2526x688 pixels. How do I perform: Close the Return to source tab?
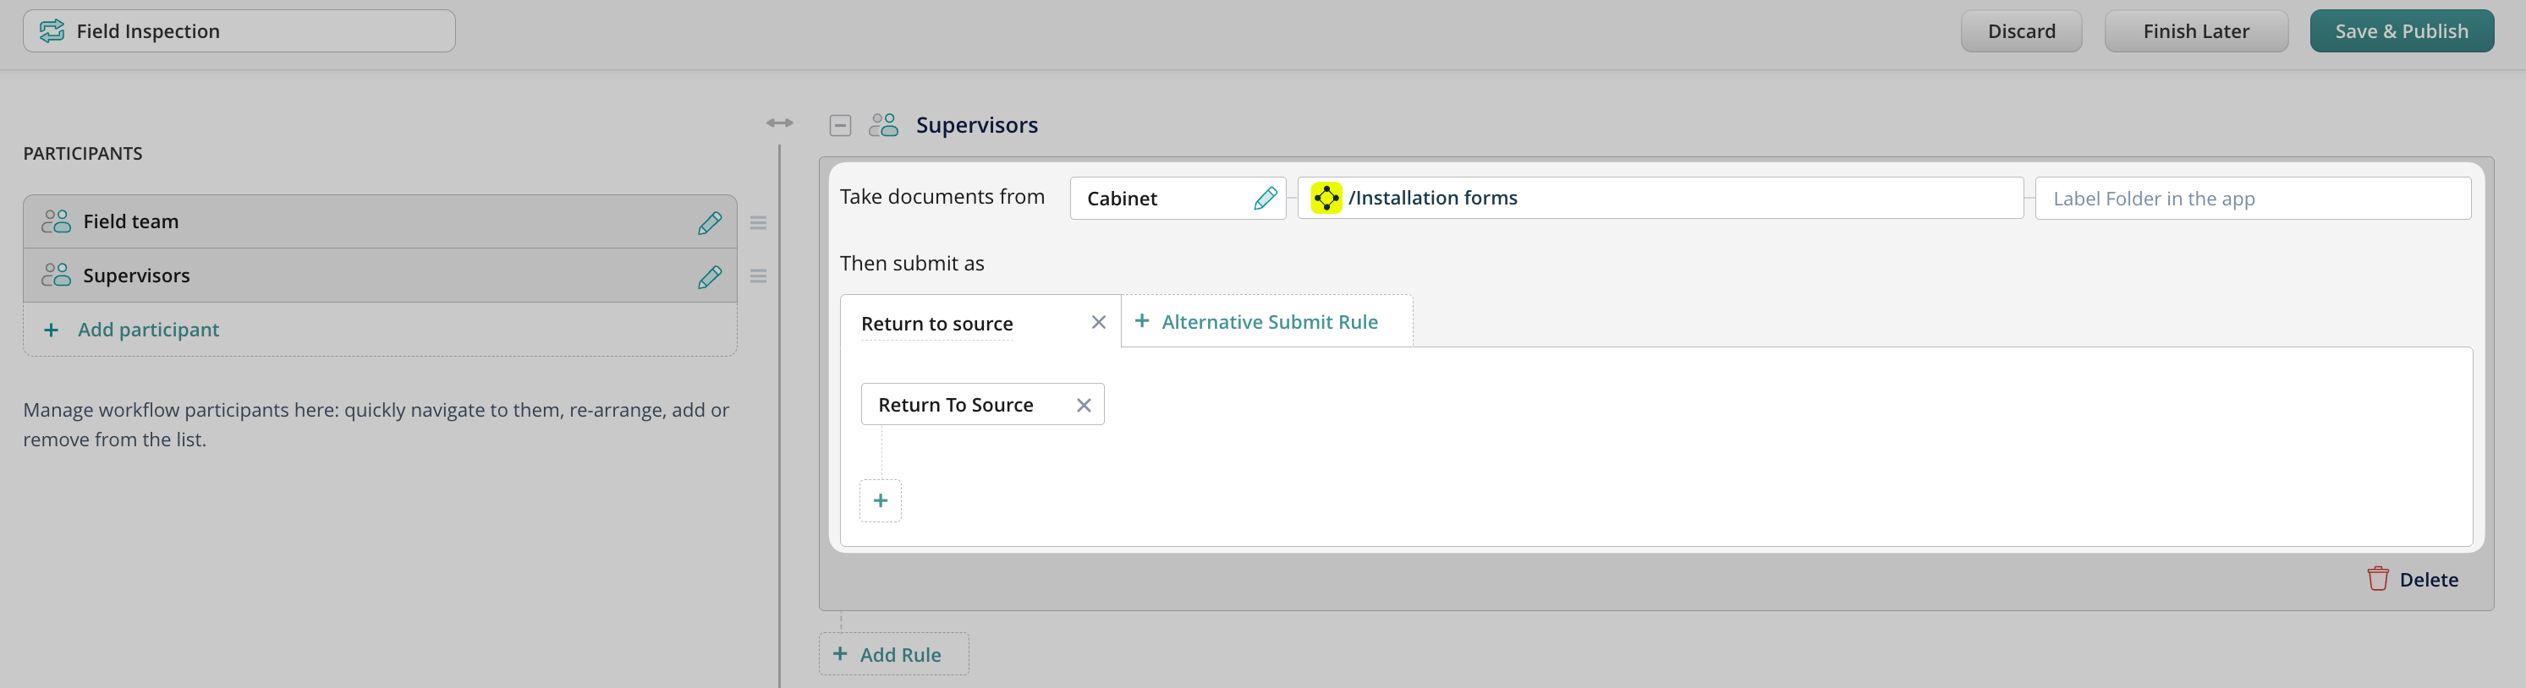click(1098, 322)
